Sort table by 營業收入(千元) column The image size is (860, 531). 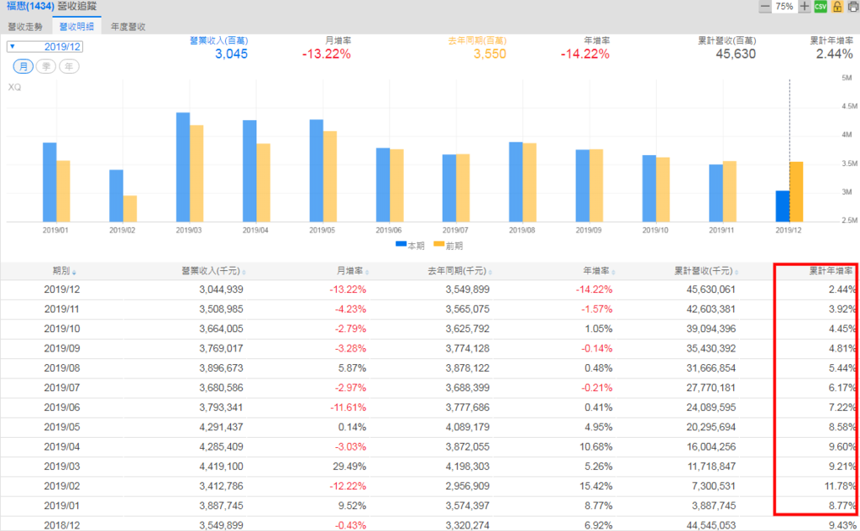[x=213, y=271]
